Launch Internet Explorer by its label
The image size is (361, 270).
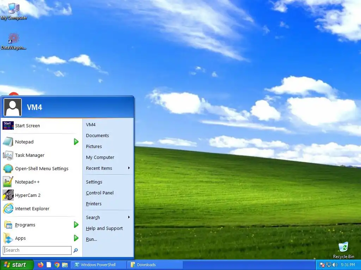[x=32, y=208]
